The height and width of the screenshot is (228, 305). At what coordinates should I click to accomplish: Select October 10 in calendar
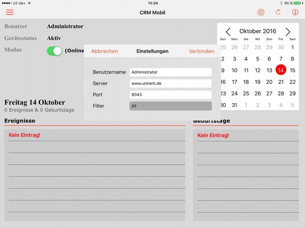pyautogui.click(x=234, y=70)
